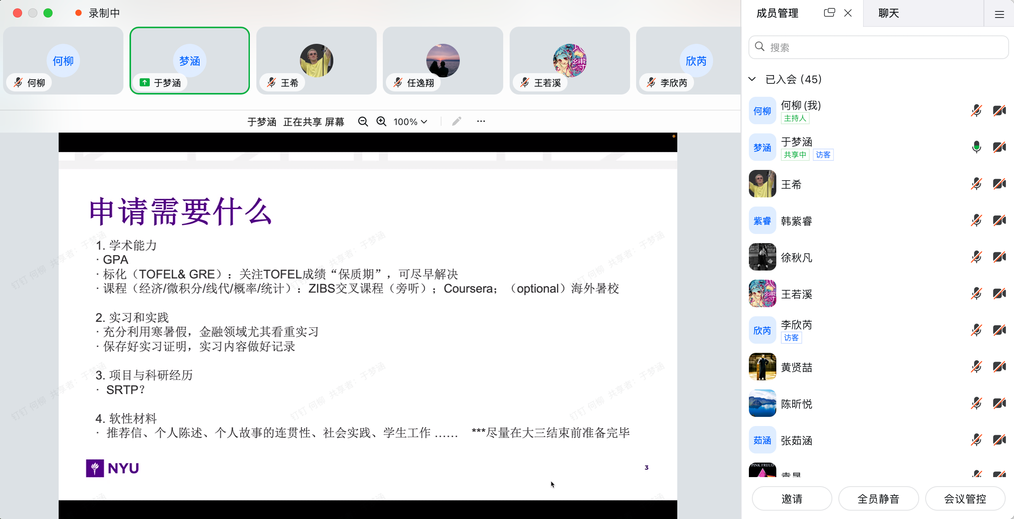The height and width of the screenshot is (519, 1014).
Task: Select the 成员管理 tab
Action: (777, 13)
